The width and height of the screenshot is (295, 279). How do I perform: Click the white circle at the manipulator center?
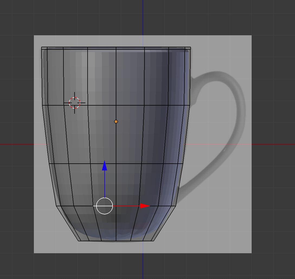click(105, 206)
